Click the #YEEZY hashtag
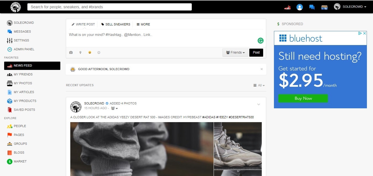 (222, 117)
